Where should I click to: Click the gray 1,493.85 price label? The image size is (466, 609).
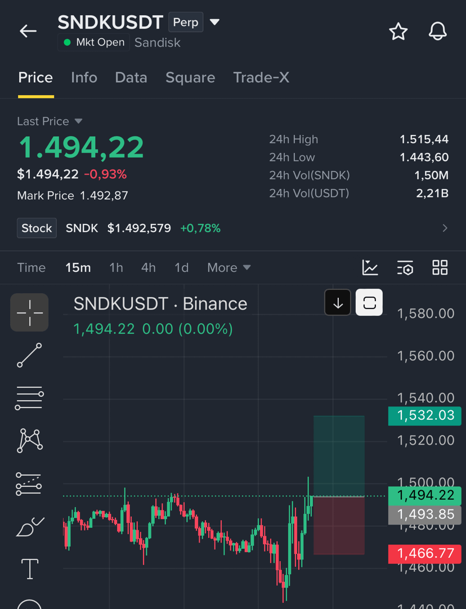pyautogui.click(x=425, y=514)
